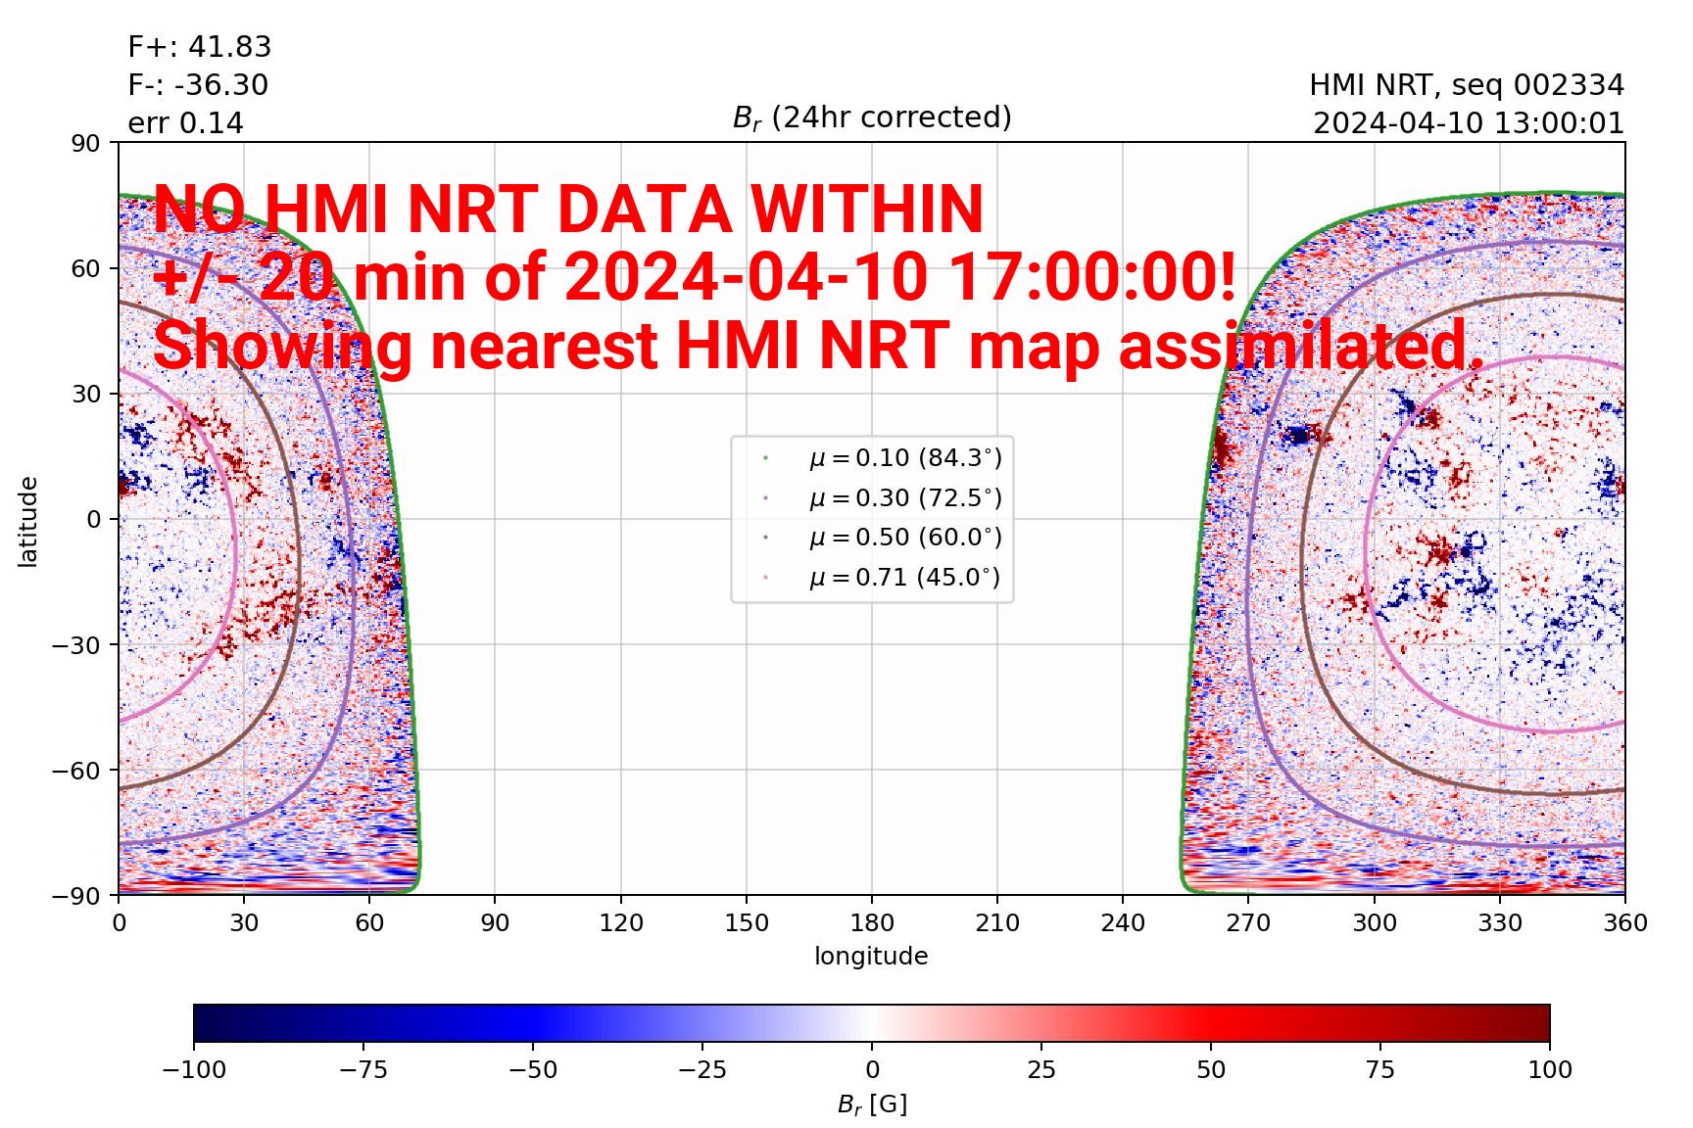1693x1128 pixels.
Task: Click the timestamp '2024-04-10 13:00:01'
Action: pos(1469,123)
